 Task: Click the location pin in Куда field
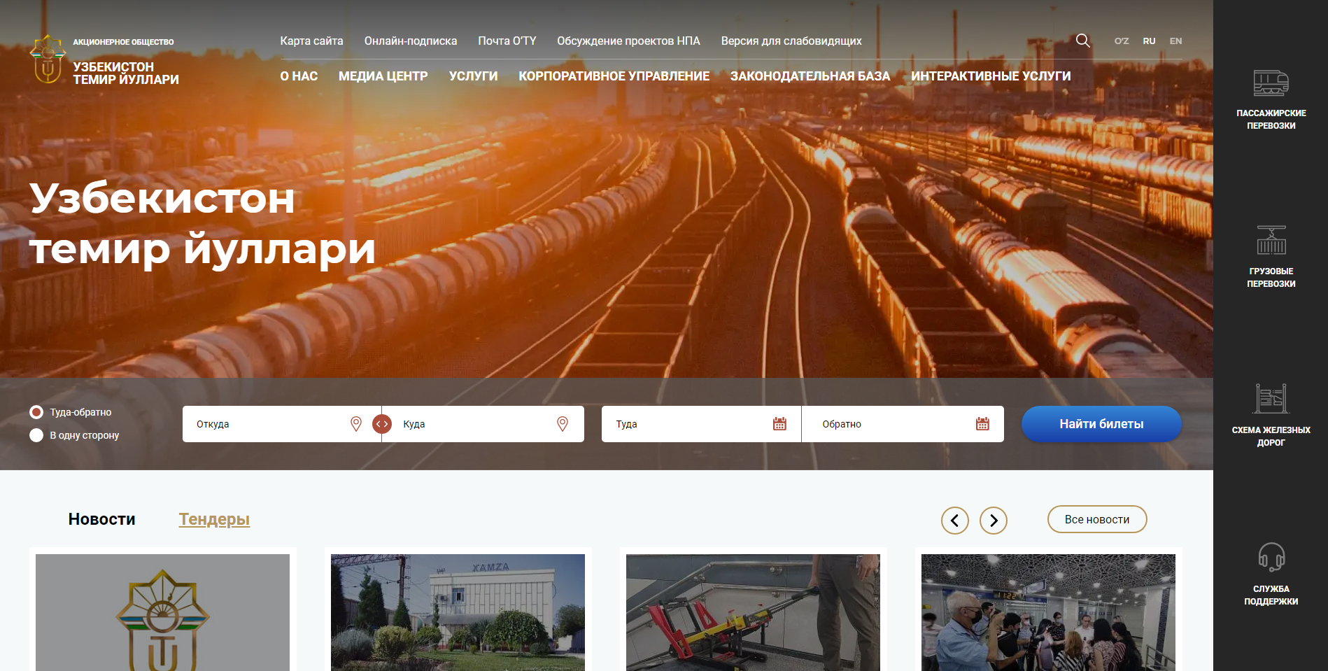click(x=563, y=424)
